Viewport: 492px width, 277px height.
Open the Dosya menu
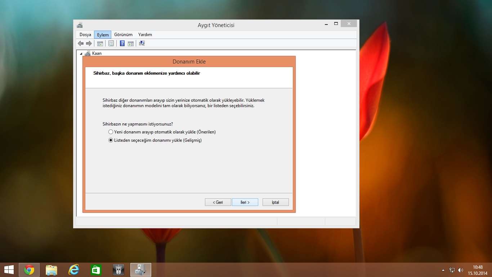pos(85,35)
